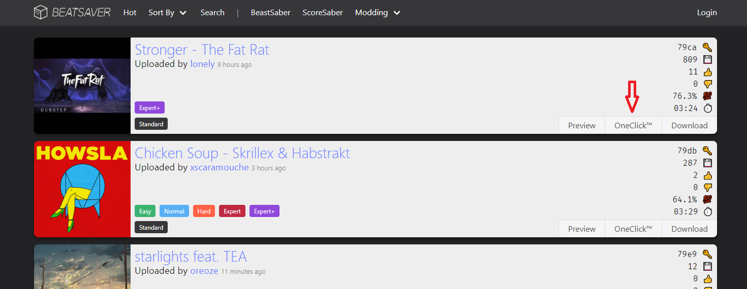Screen dimensions: 747x289
Task: Click the 100 rating icon beside 76.3%
Action: pyautogui.click(x=707, y=96)
